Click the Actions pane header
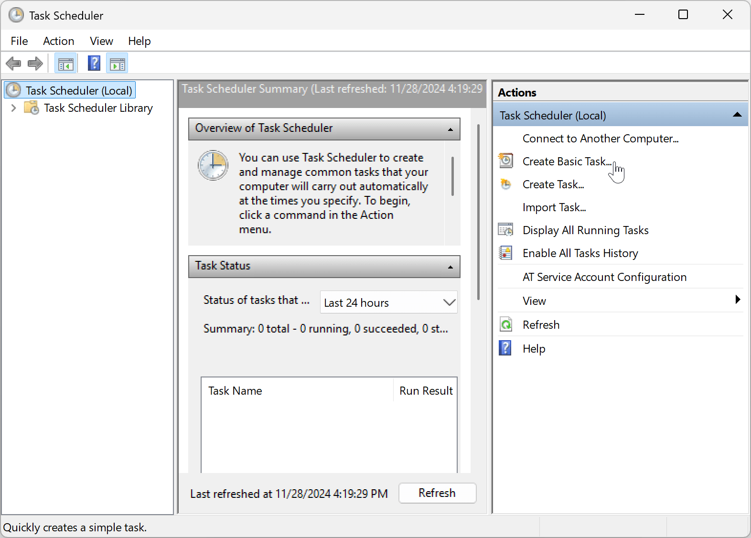Viewport: 751px width, 538px height. click(620, 92)
